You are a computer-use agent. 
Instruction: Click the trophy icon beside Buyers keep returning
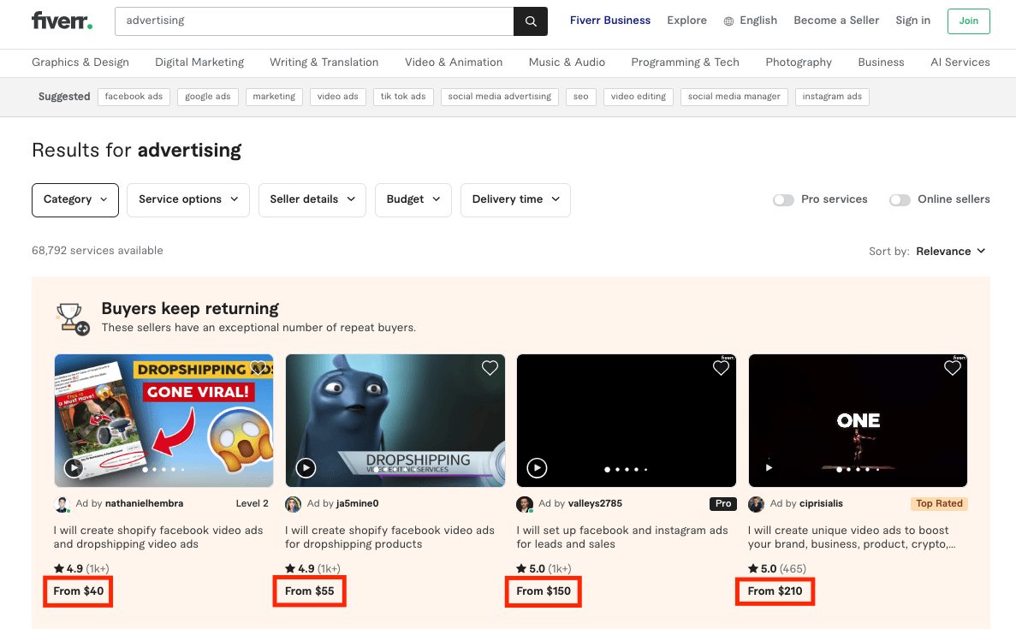[x=72, y=318]
